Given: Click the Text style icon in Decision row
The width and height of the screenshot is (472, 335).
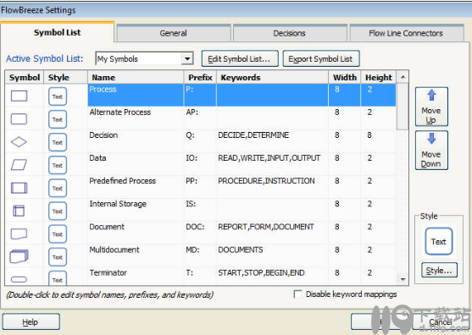Looking at the screenshot, I should coord(58,142).
